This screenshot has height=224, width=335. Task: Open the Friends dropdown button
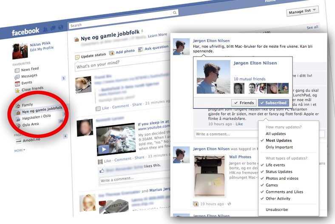[244, 103]
